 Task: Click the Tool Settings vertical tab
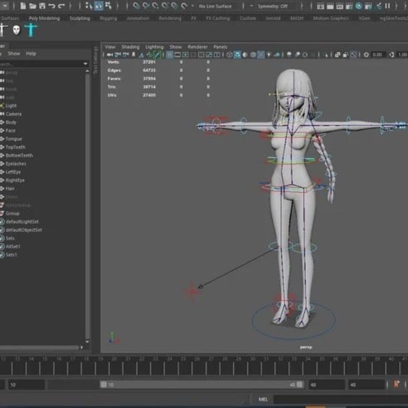pyautogui.click(x=96, y=60)
